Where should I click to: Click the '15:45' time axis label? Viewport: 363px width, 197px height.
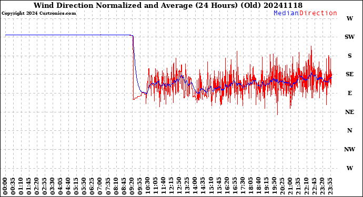[x=219, y=186]
